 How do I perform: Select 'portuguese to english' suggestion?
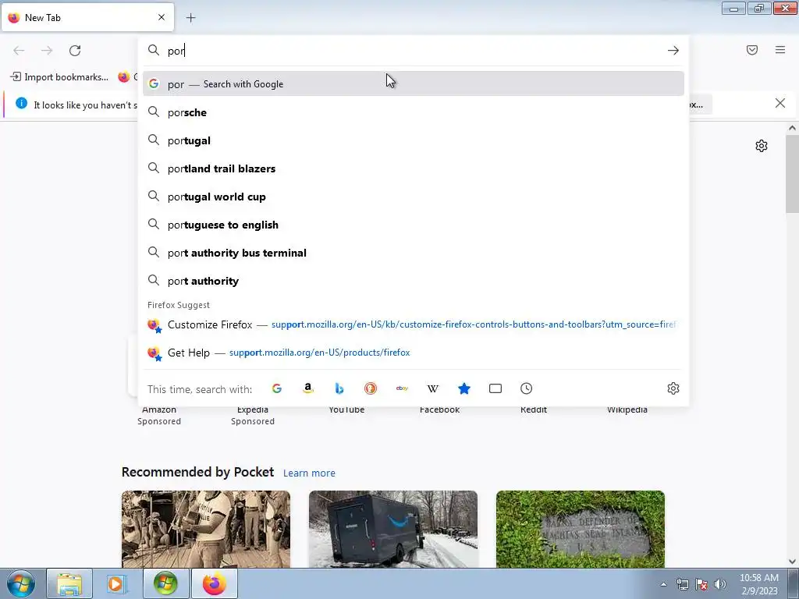[x=414, y=225]
